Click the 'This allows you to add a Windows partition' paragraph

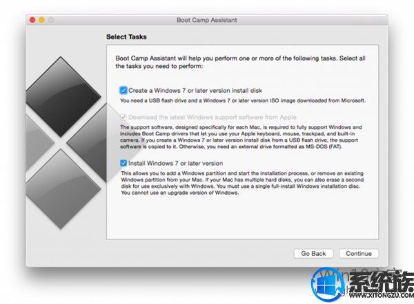[x=242, y=183]
